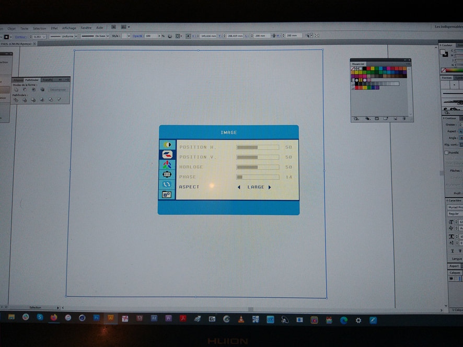The width and height of the screenshot is (463, 347).
Task: Toggle the fill and stroke swatch in Couleur panel
Action: [444, 53]
